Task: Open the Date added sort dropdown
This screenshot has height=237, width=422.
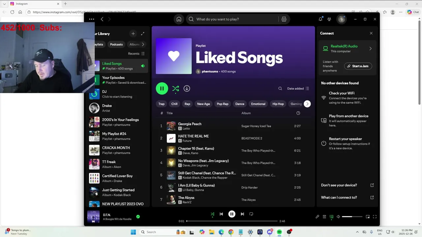Action: tap(298, 89)
